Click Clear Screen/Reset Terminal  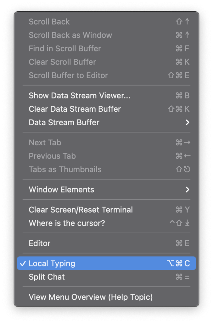coord(81,210)
